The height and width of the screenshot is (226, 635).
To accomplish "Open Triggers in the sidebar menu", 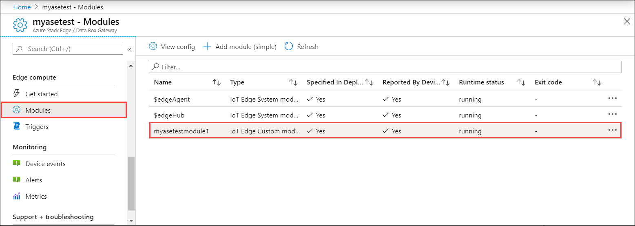I will pos(37,126).
